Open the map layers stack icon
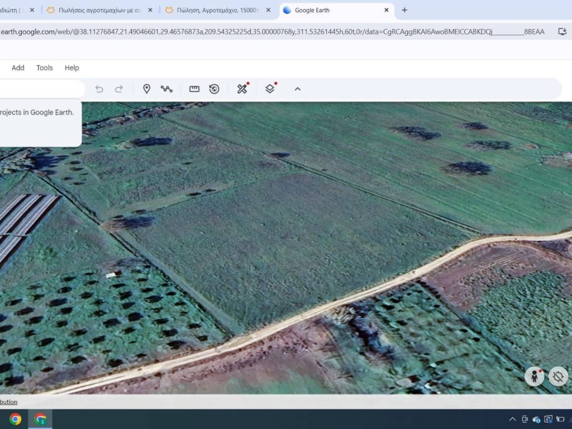Screen dimensions: 572x429 tap(270, 89)
